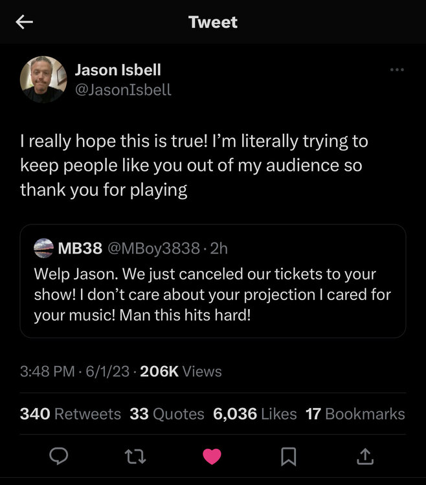Image resolution: width=426 pixels, height=485 pixels.
Task: Unlike the tweet with the pink heart
Action: coord(212,457)
